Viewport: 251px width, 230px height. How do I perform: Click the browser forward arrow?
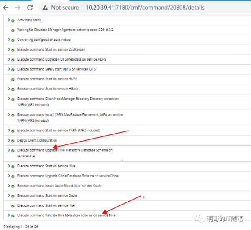click(18, 7)
